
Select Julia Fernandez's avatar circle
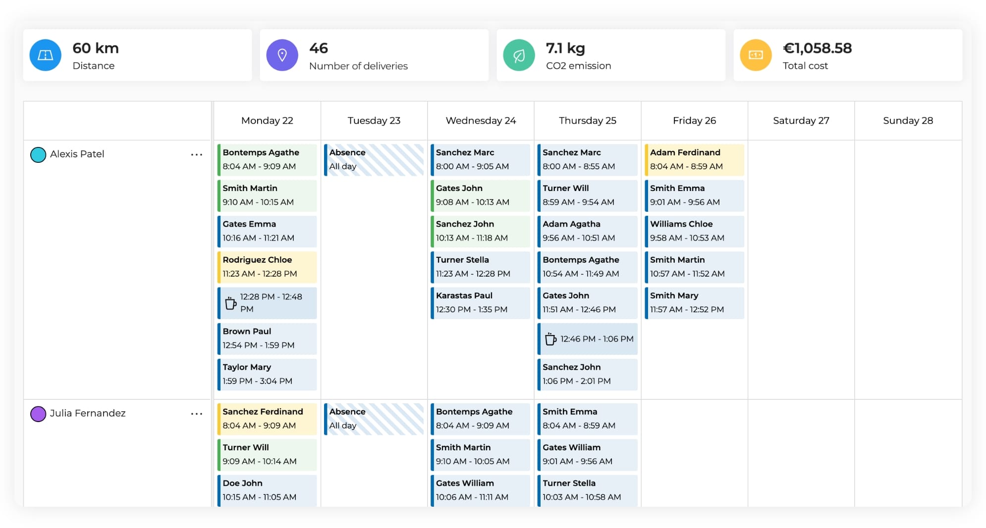click(38, 414)
